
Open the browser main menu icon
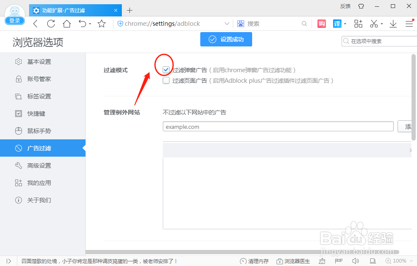pos(409,24)
